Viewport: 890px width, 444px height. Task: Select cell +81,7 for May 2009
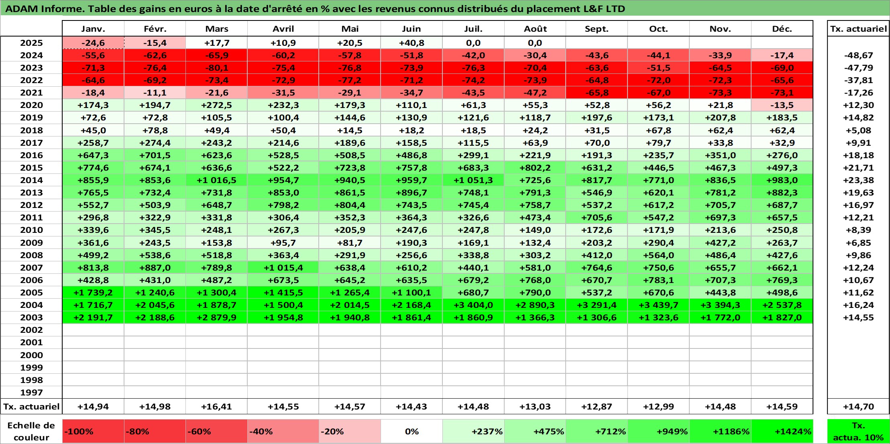(x=350, y=242)
